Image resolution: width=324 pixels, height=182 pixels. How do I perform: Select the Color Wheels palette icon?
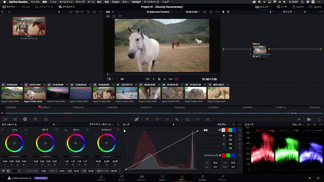click(25, 119)
